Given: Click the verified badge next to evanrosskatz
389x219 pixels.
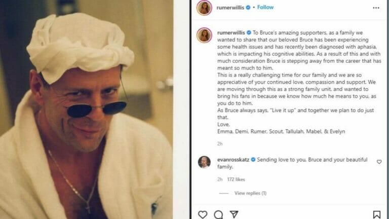Looking at the screenshot, I should coord(253,160).
